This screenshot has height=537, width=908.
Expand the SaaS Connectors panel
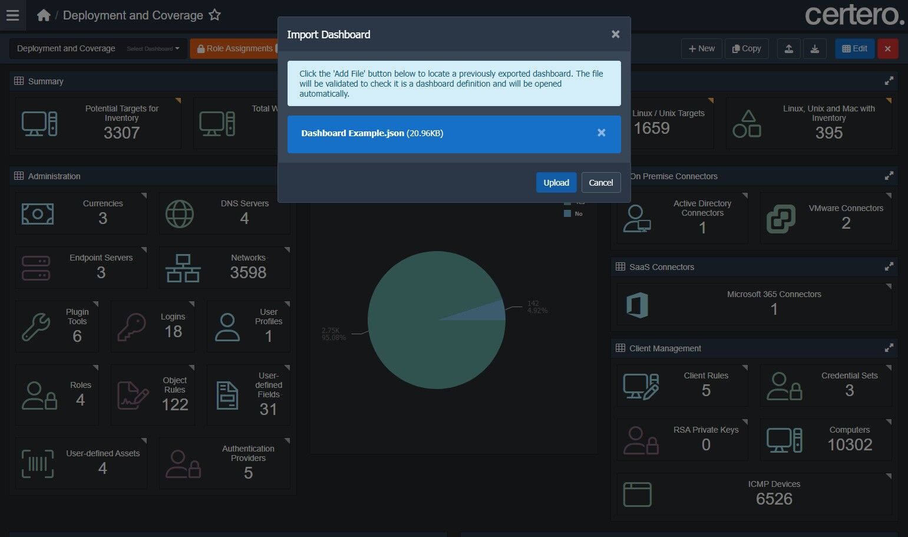pos(889,267)
